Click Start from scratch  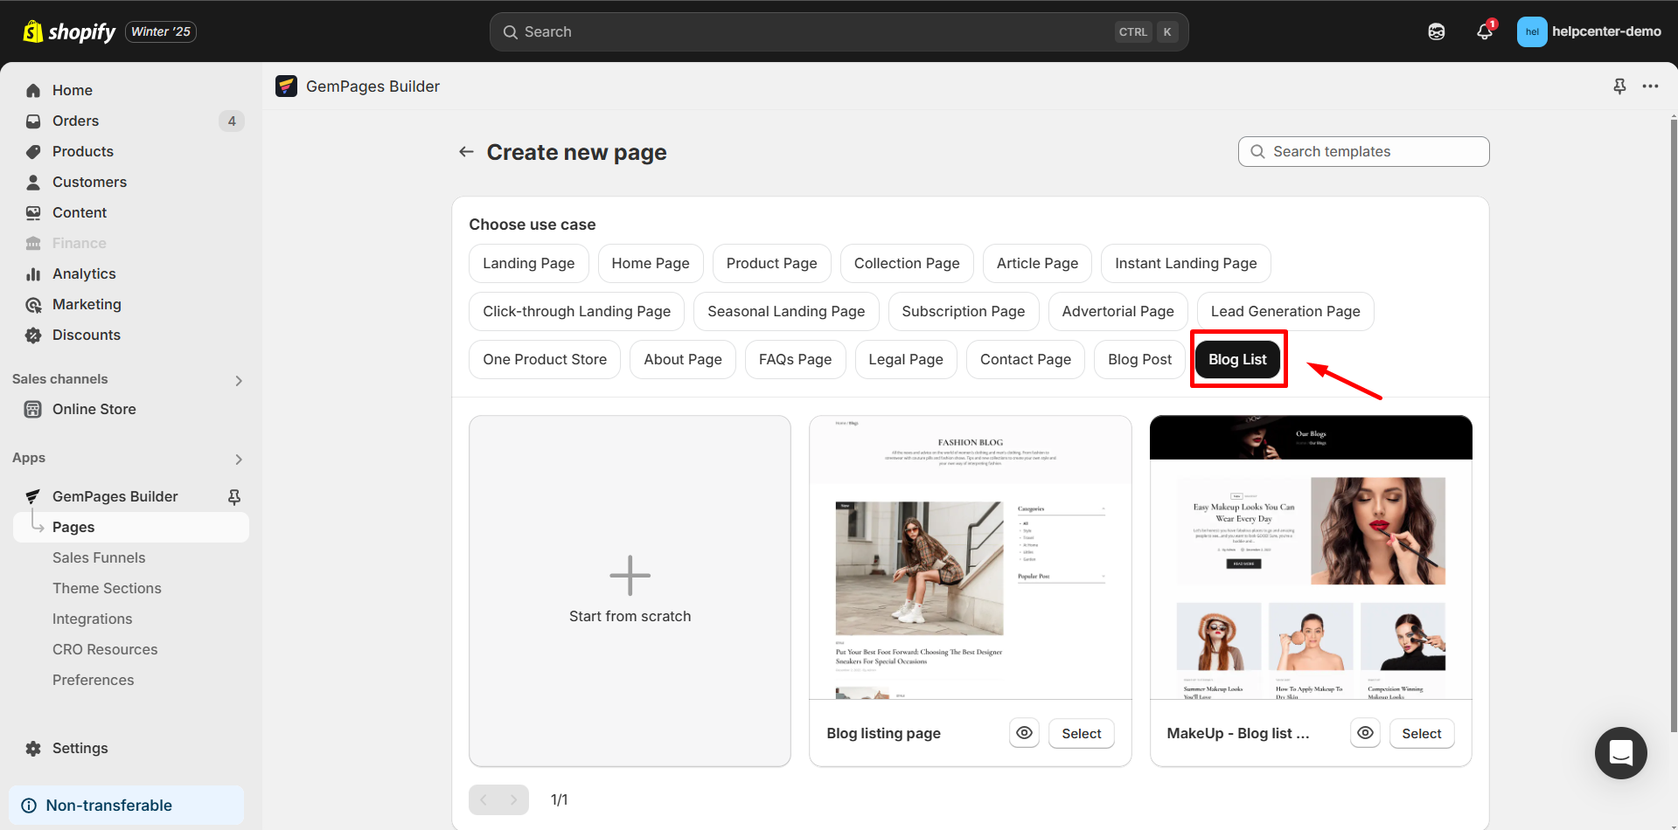click(x=629, y=591)
